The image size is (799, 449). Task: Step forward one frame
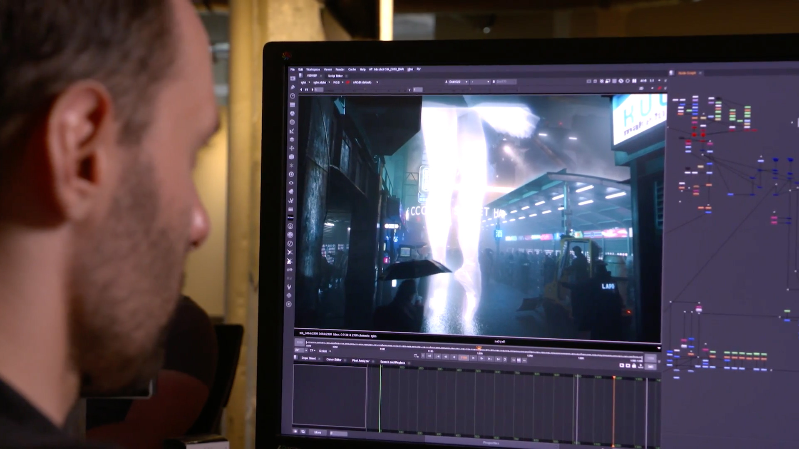pos(481,358)
